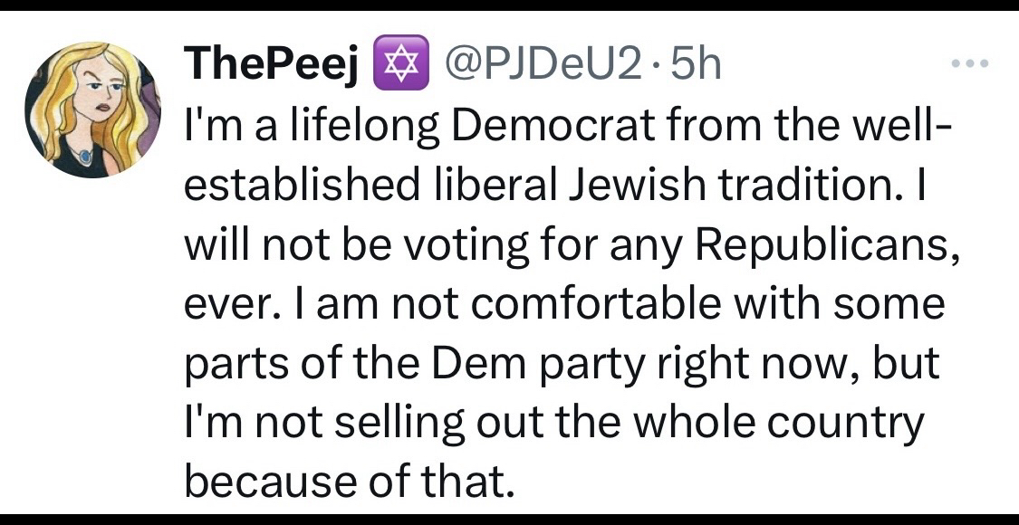Click the blue pendant necklace in avatar
The image size is (1019, 525).
85,156
